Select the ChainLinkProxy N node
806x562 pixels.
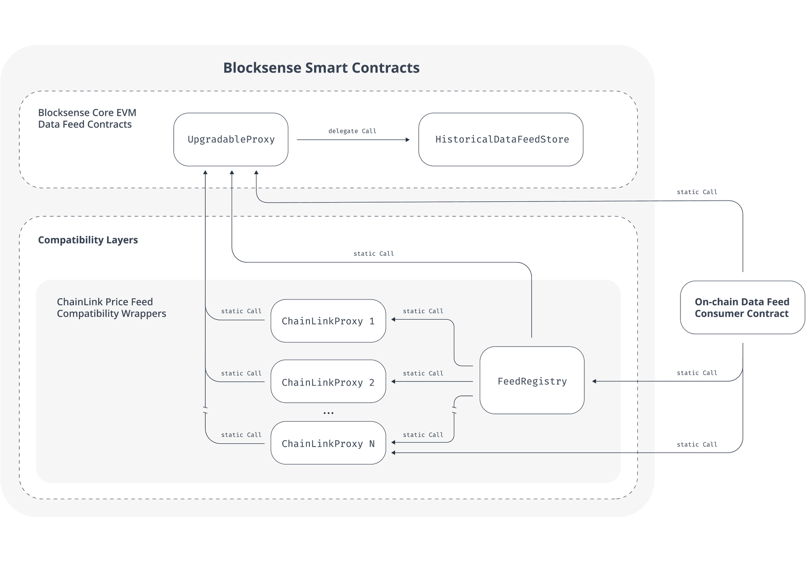(328, 443)
